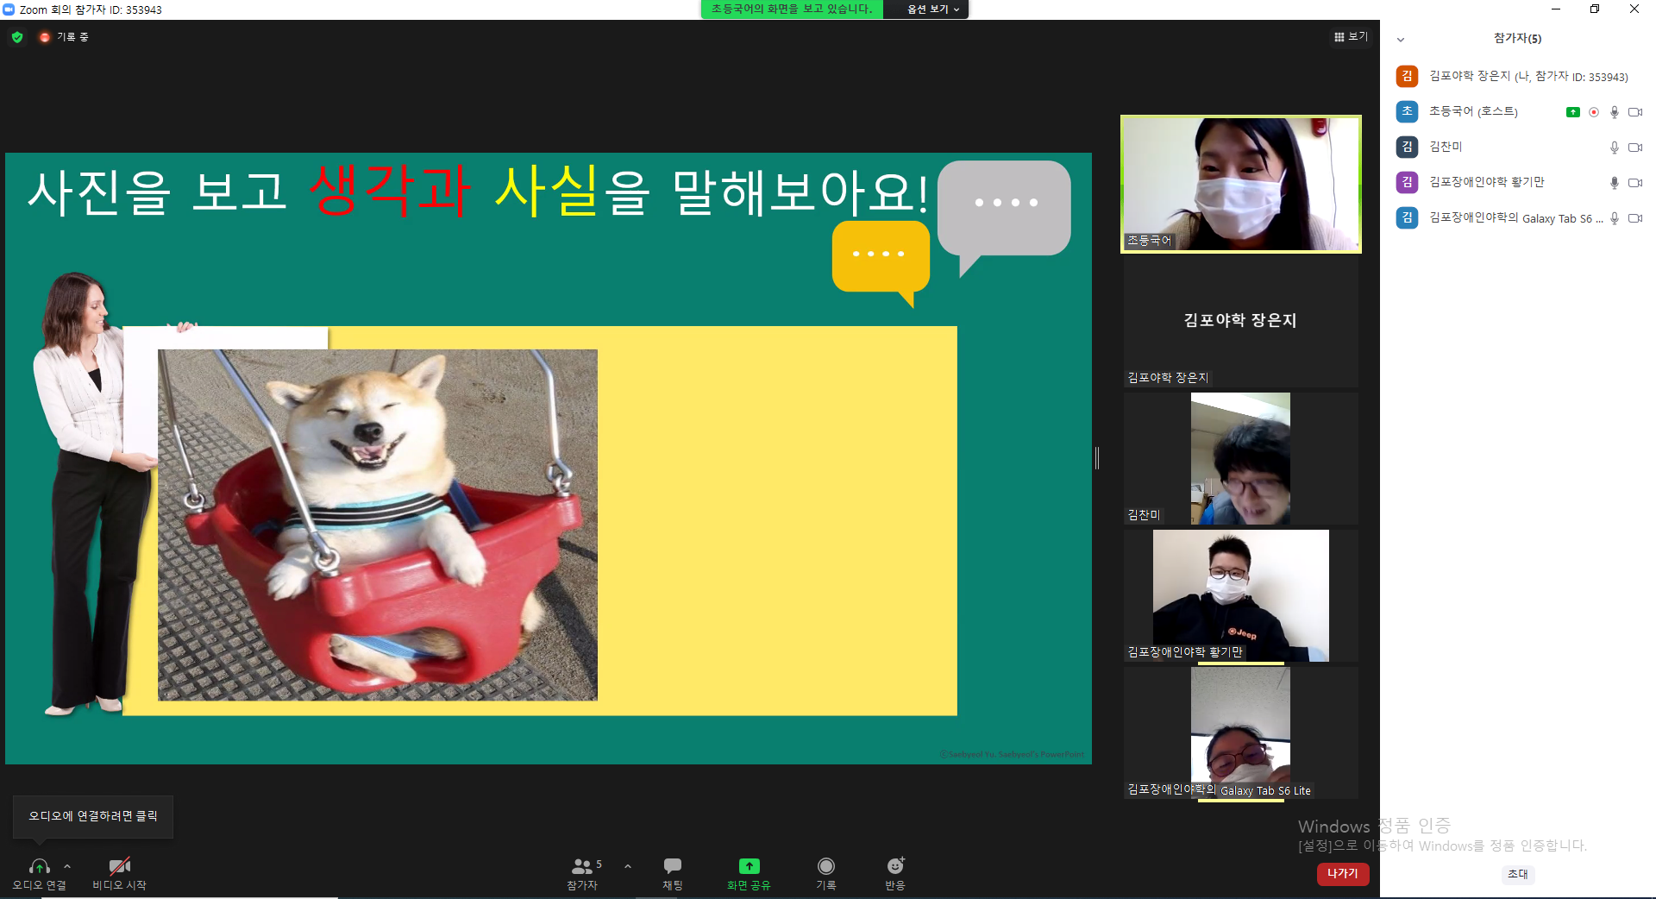Select the Galaxy Tab S6 Lite video thumbnail

point(1241,732)
